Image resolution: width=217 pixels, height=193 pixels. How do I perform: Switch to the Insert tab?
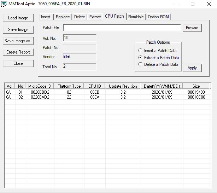click(45, 17)
